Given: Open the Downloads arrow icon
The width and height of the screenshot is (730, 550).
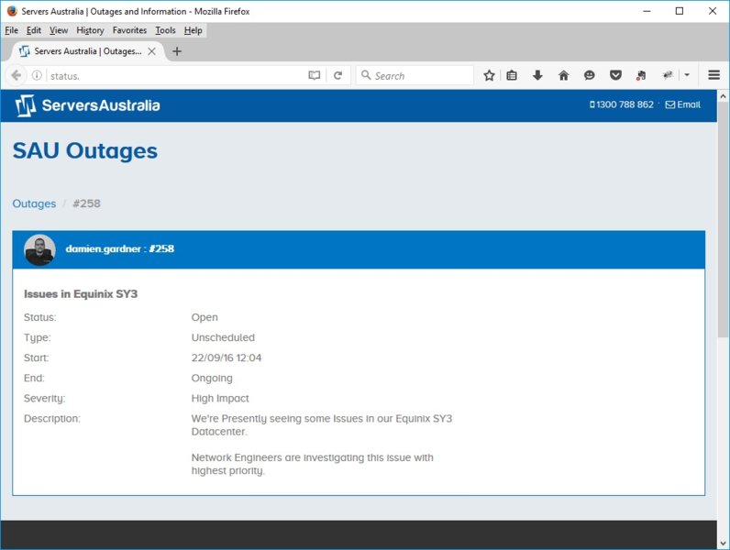Looking at the screenshot, I should [537, 75].
